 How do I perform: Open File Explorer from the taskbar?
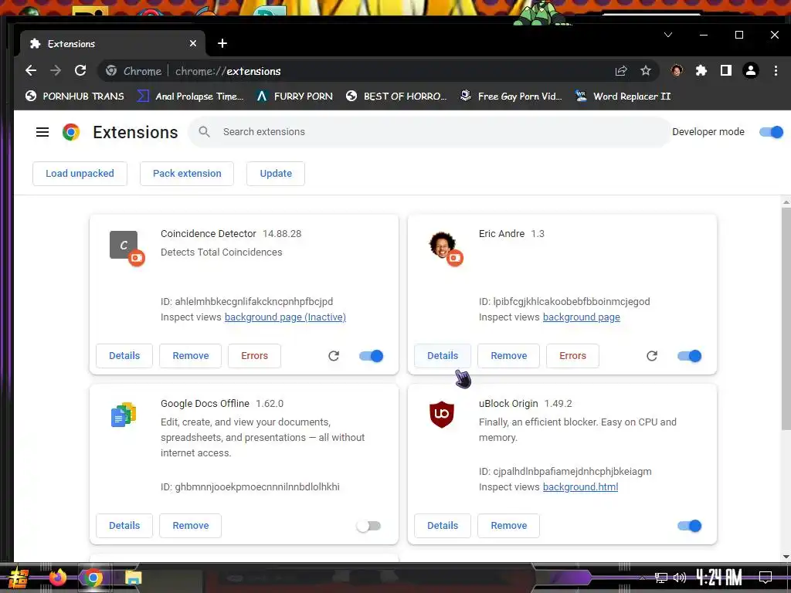pos(133,578)
